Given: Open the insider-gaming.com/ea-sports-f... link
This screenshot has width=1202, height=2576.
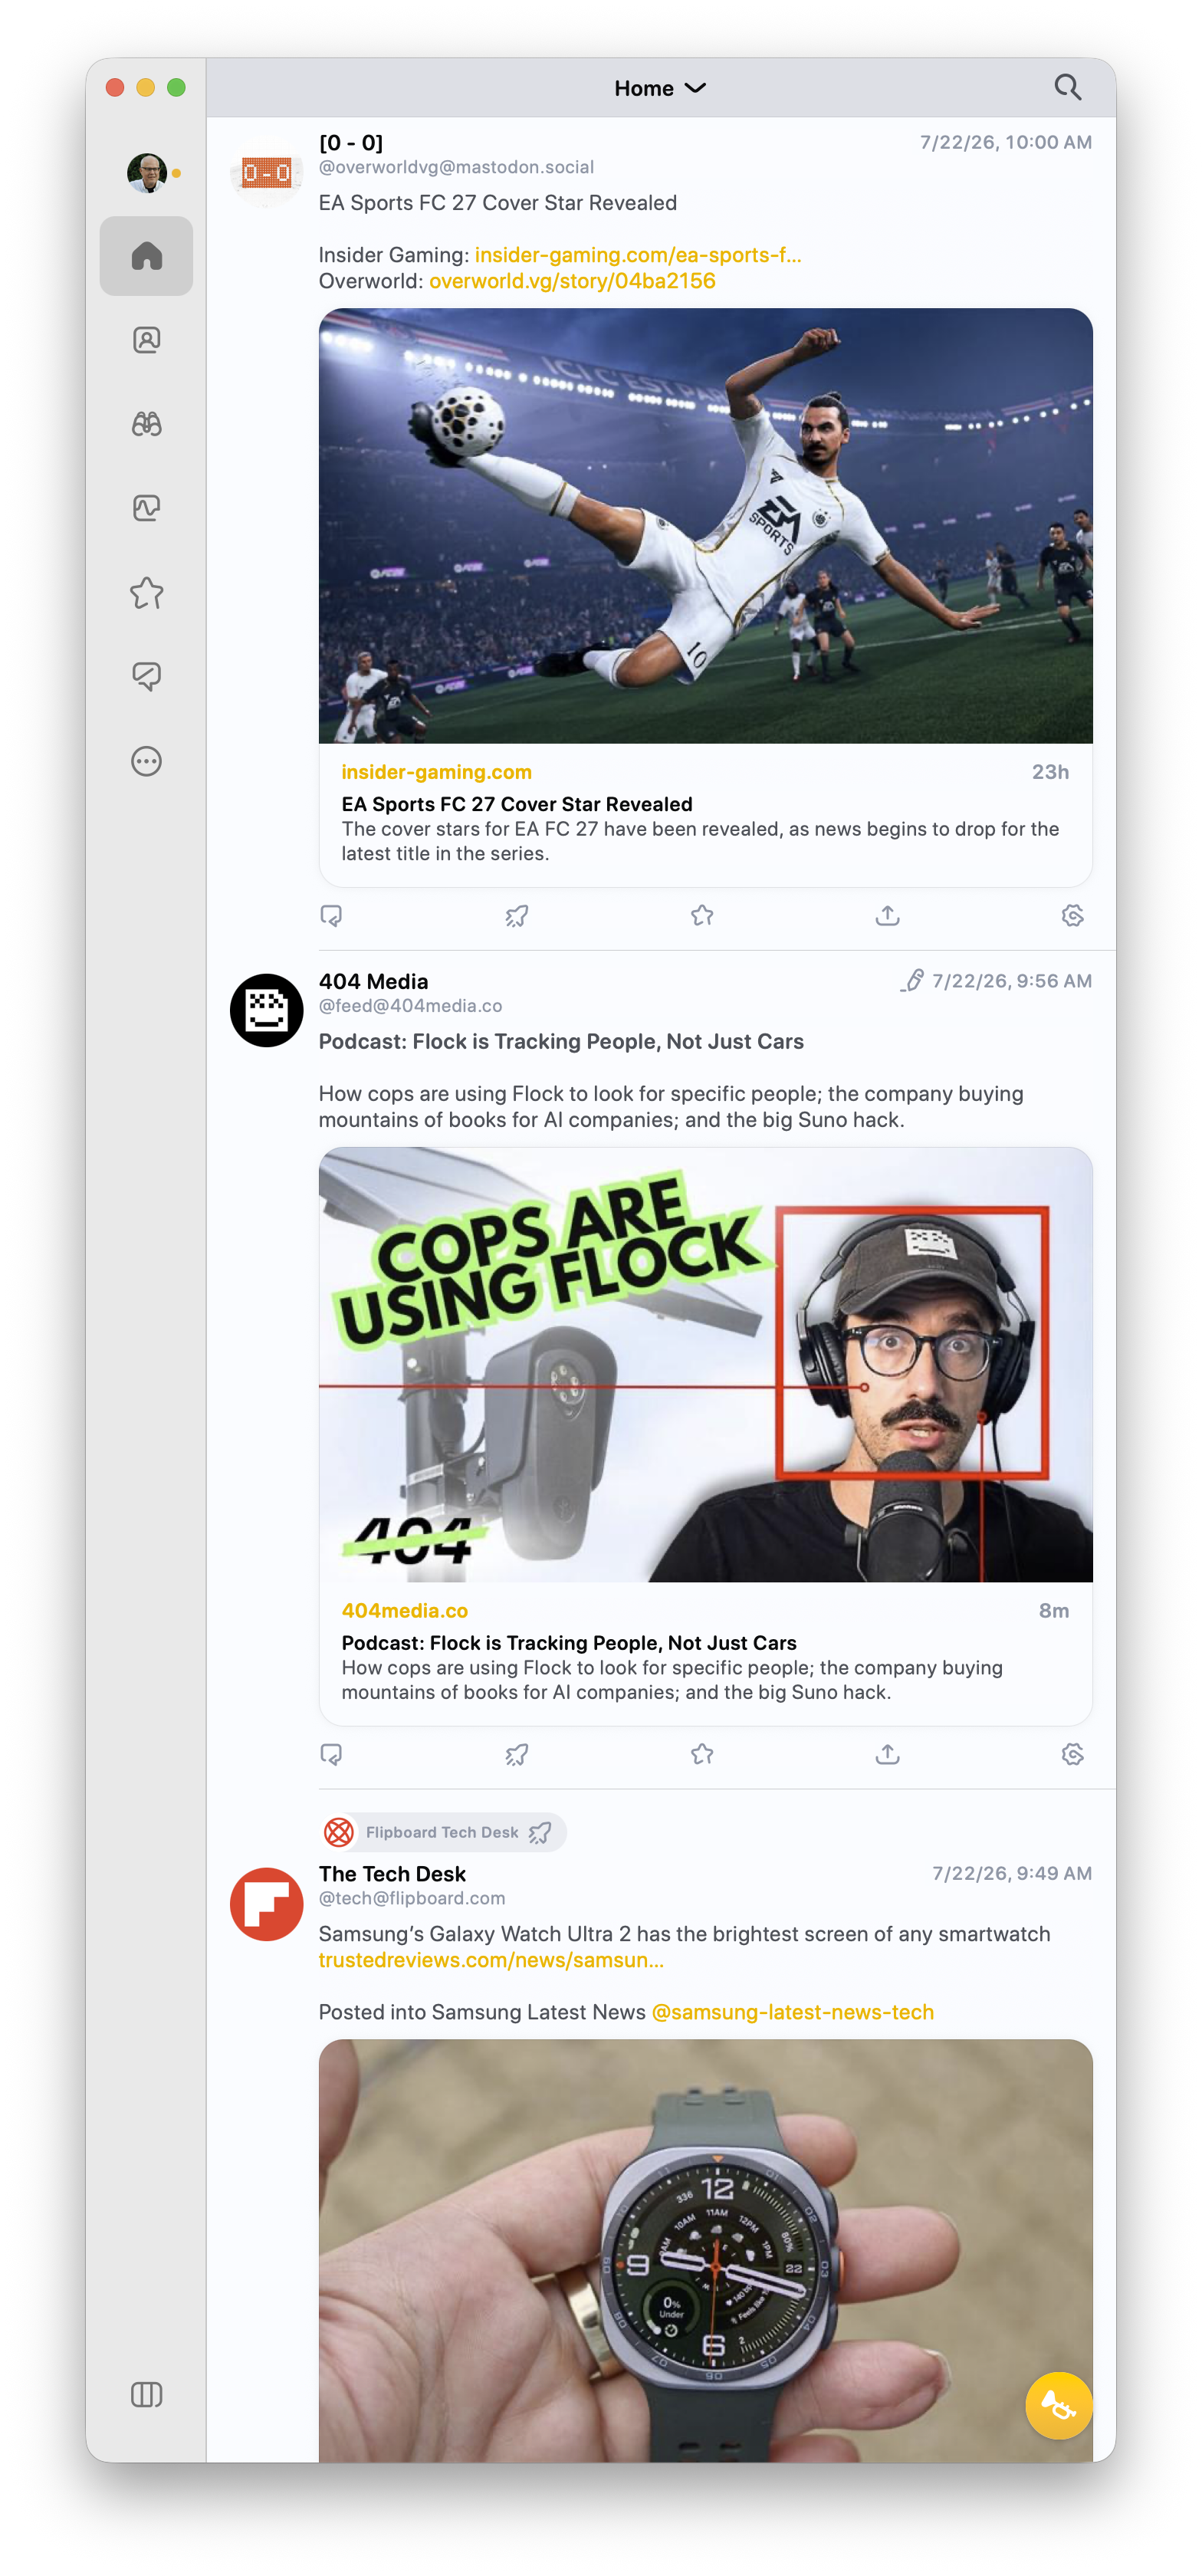Looking at the screenshot, I should click(638, 255).
